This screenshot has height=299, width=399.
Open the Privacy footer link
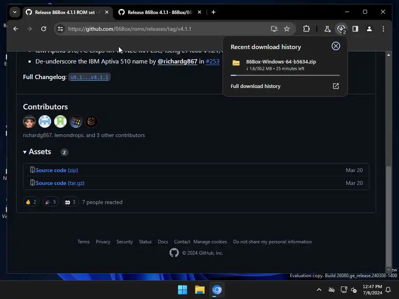point(103,241)
